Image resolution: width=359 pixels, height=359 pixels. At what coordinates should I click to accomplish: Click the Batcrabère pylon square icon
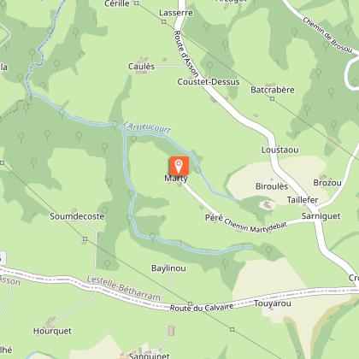(x=272, y=99)
